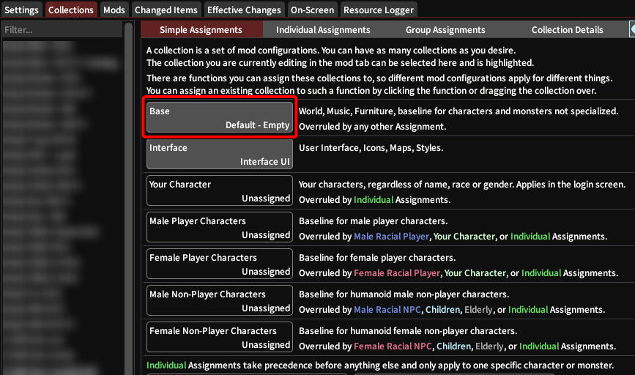This screenshot has width=635, height=375.
Task: Open the Group Assignments view
Action: [x=445, y=30]
